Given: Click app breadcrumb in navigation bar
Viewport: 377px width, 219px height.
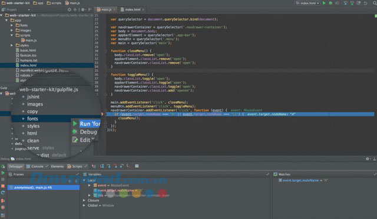Looking at the screenshot, I should (x=38, y=3).
